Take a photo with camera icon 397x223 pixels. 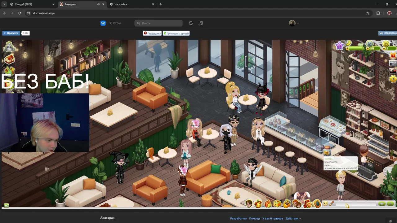point(393,70)
